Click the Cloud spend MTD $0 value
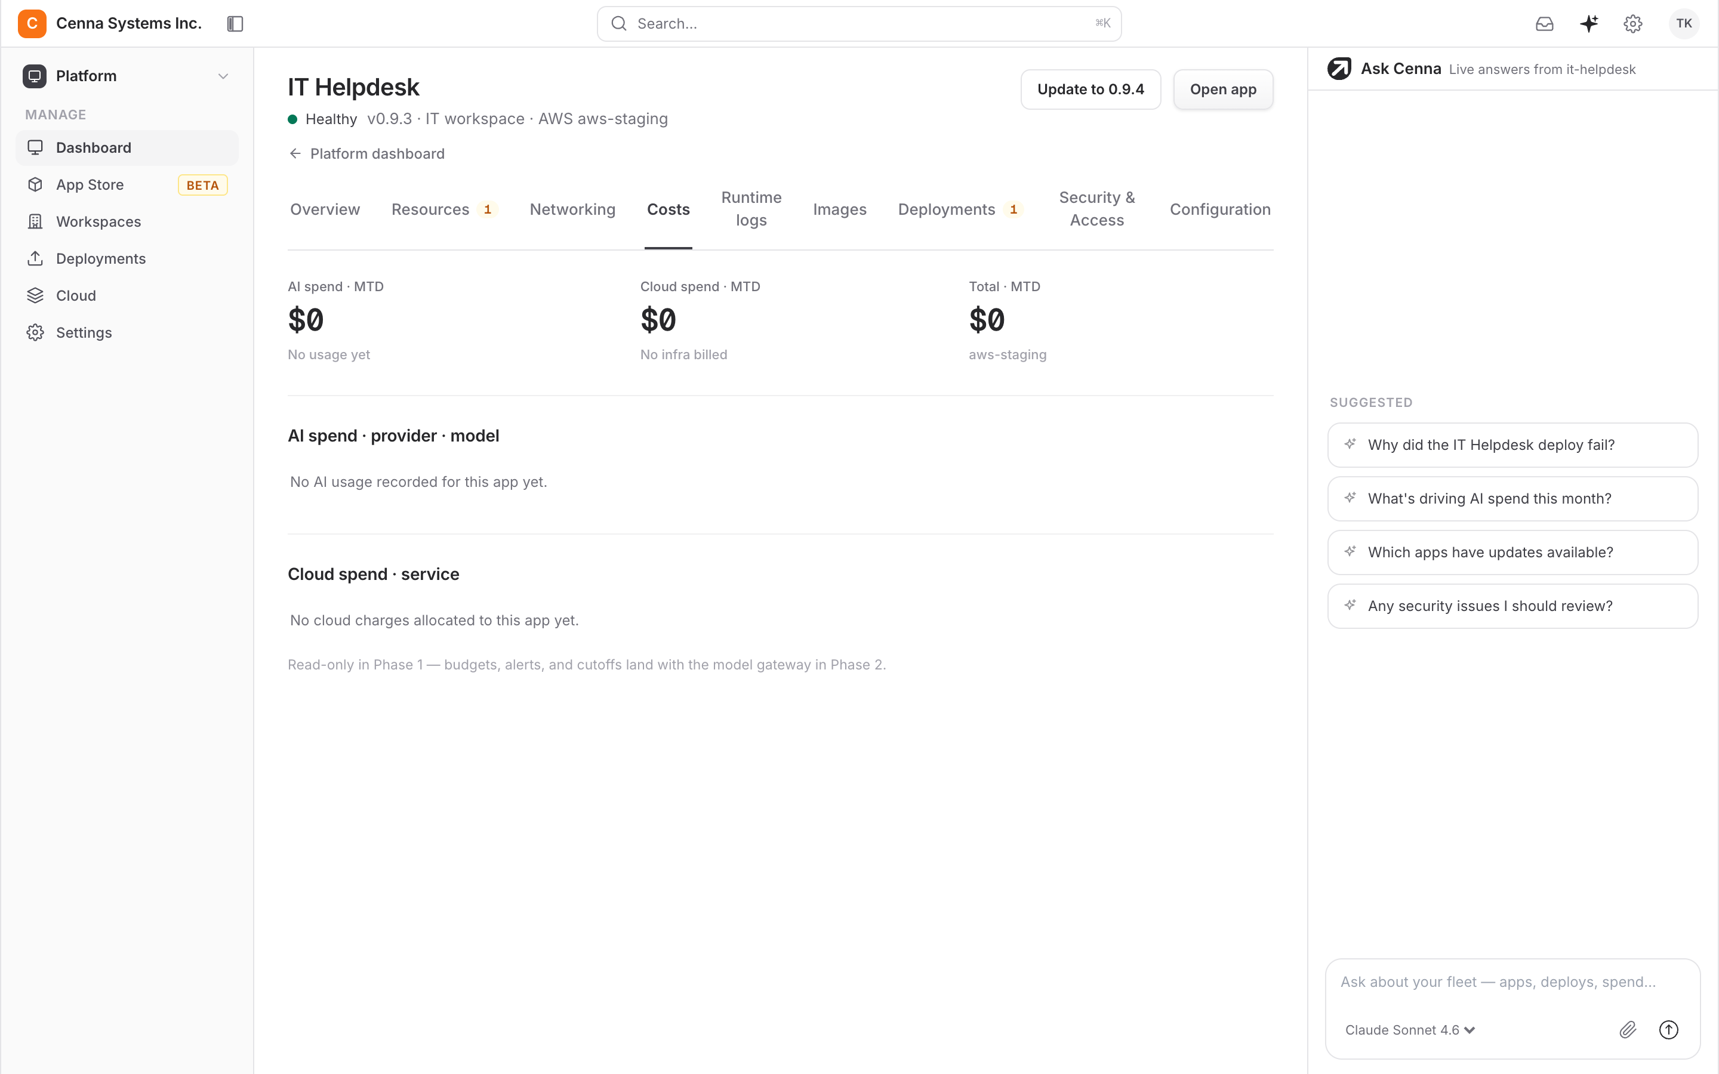This screenshot has height=1074, width=1719. (658, 320)
